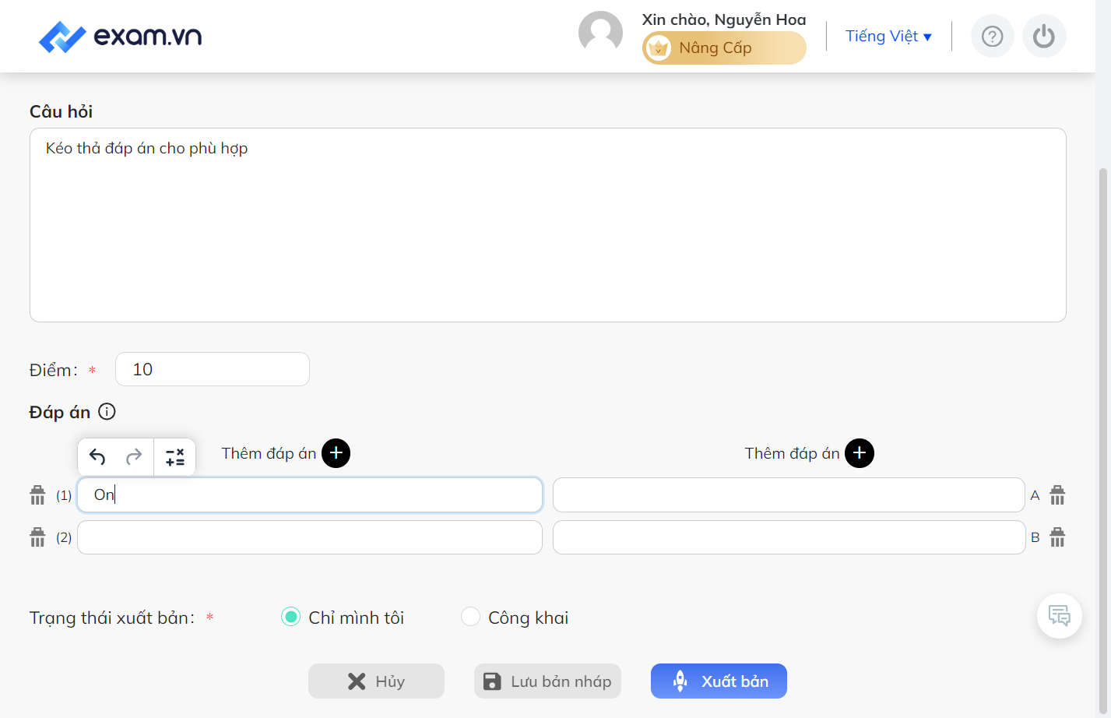
Task: Click the Điểm score input field
Action: [x=213, y=369]
